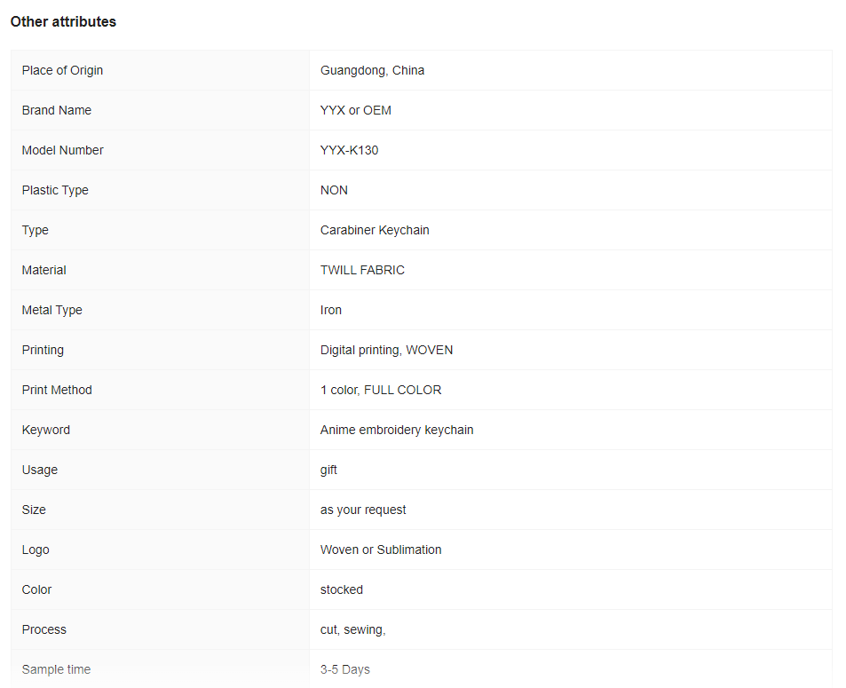Select the "Iron" metal type value
Viewport: 846px width, 688px height.
pyautogui.click(x=331, y=310)
